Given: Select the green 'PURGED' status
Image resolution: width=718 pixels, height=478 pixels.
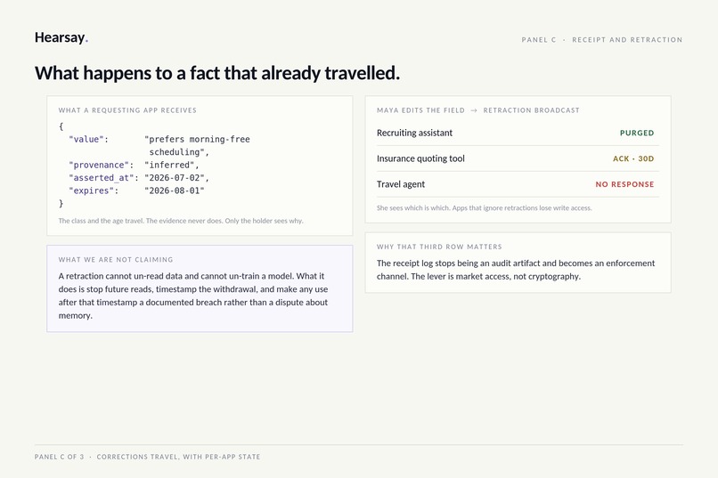Looking at the screenshot, I should (637, 133).
